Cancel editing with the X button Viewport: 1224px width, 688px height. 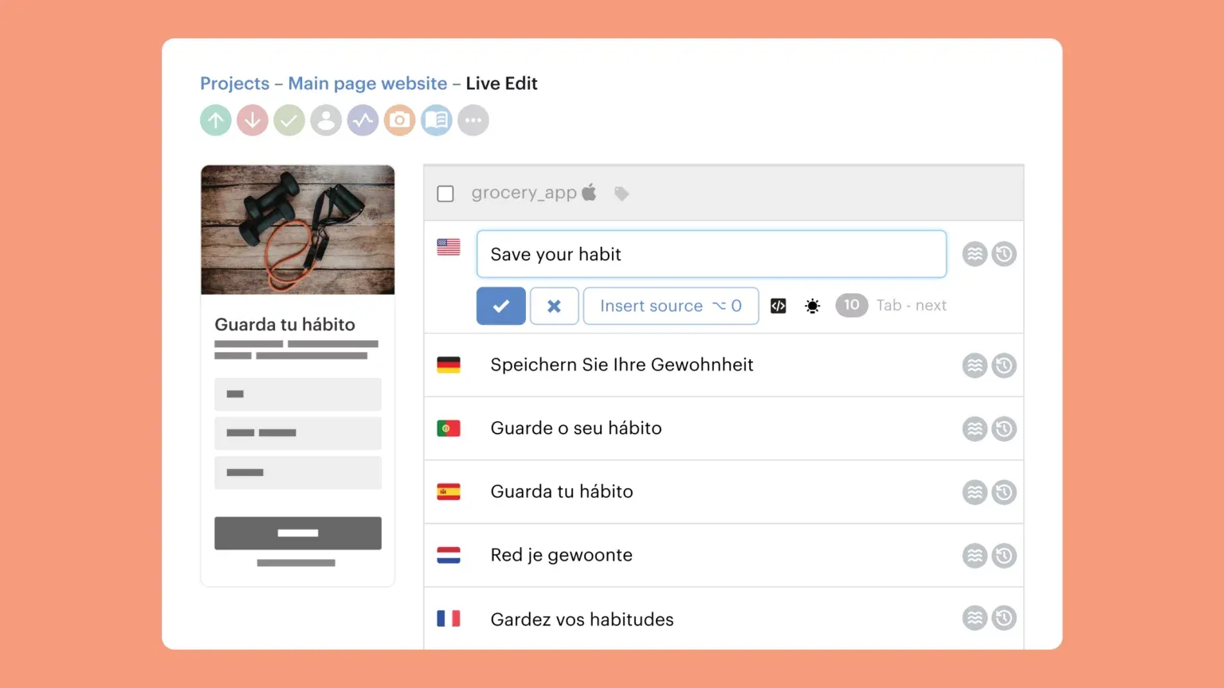click(x=554, y=306)
